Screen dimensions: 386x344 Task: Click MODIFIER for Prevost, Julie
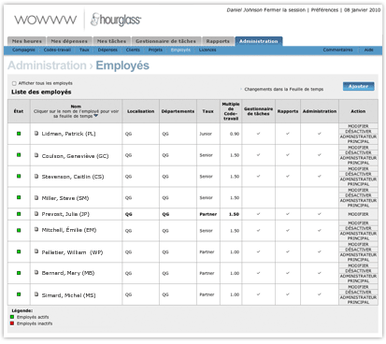(x=358, y=214)
